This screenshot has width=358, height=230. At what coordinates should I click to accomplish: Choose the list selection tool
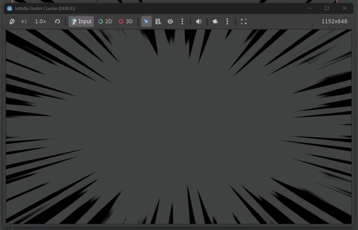pos(158,22)
